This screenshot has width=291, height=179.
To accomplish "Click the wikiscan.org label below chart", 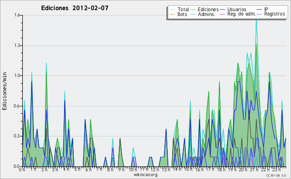I will [145, 175].
